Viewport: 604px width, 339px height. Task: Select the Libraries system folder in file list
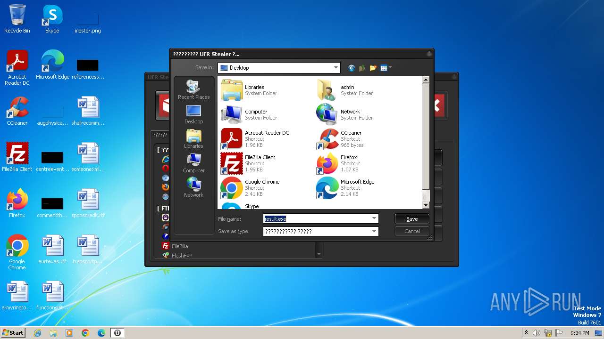[x=249, y=90]
